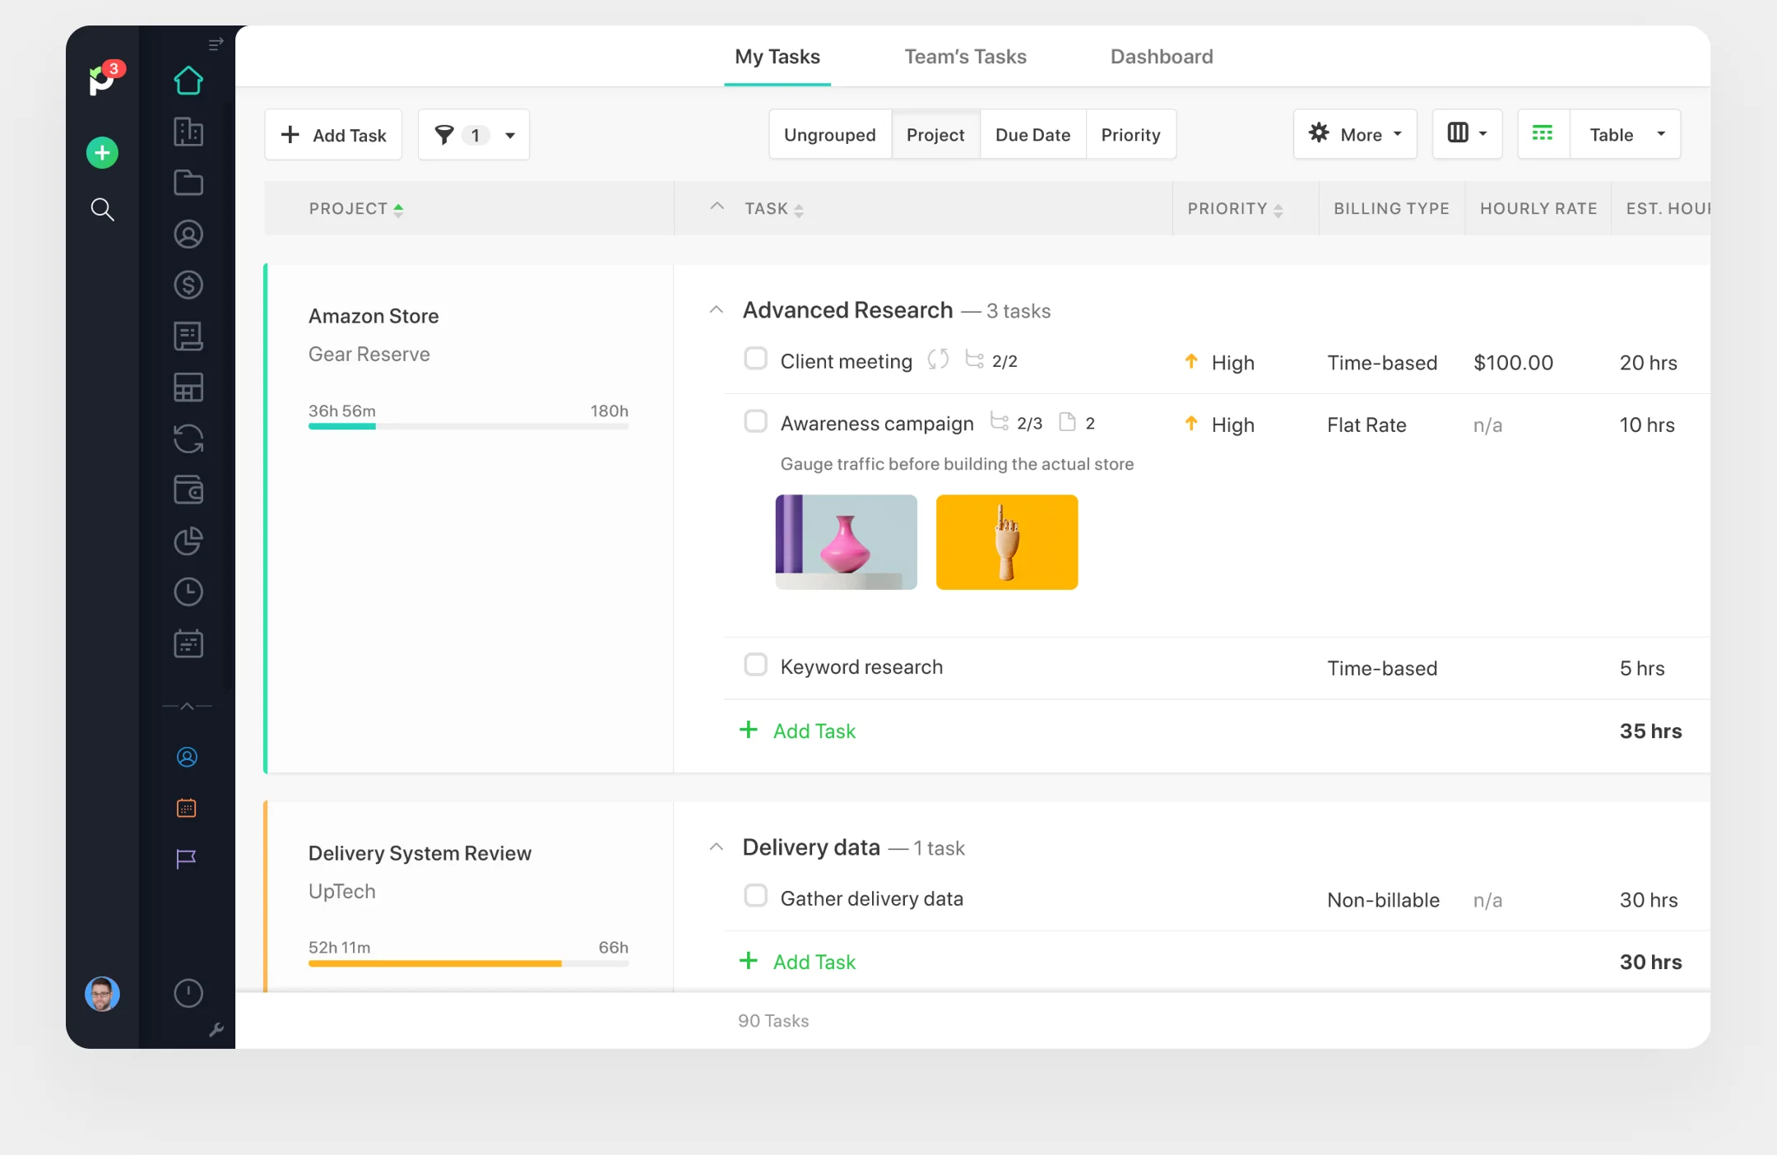
Task: Open search with the magnifier icon
Action: tap(102, 209)
